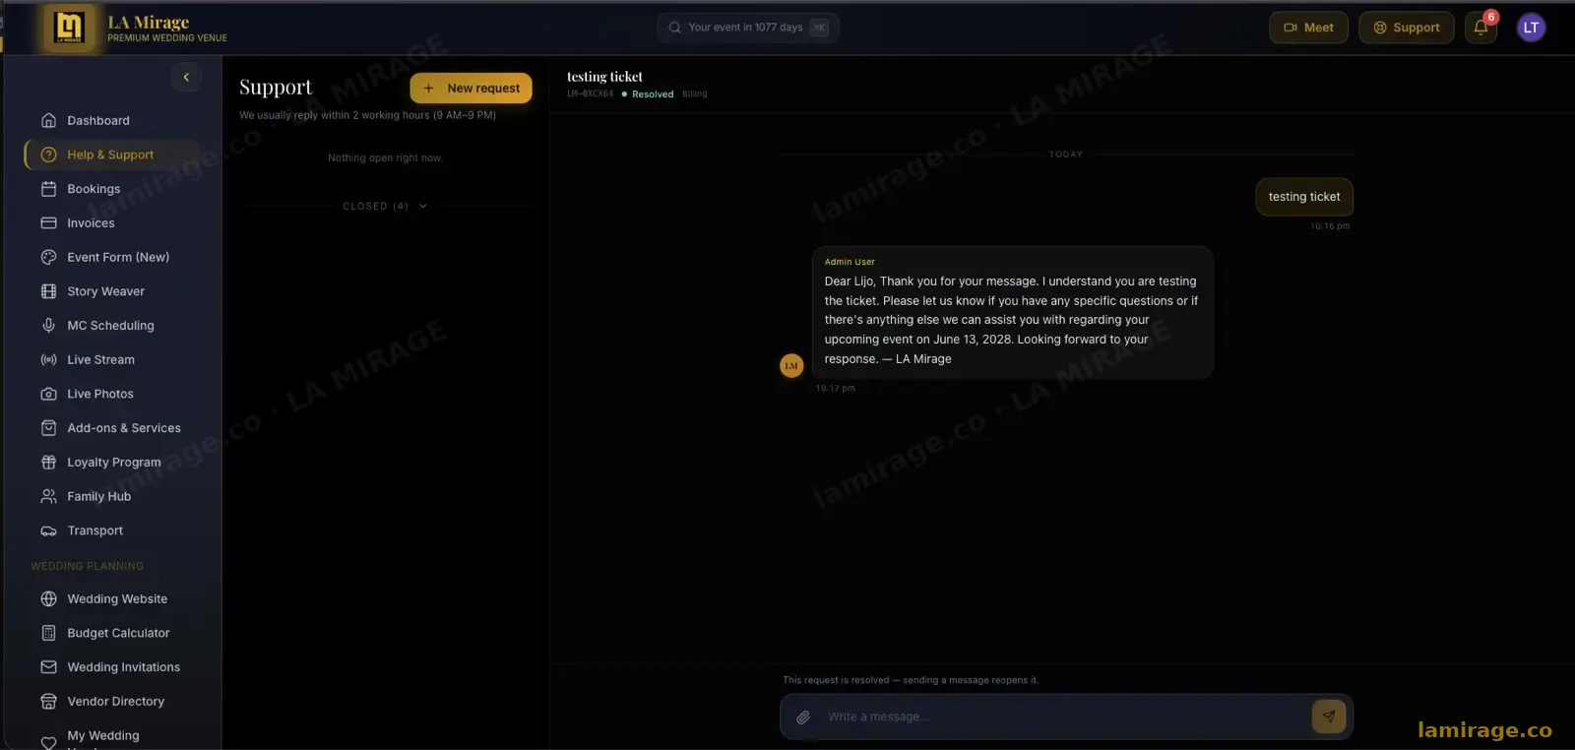Click the Support button in header
Screen dimensions: 1575x750
click(x=1407, y=28)
